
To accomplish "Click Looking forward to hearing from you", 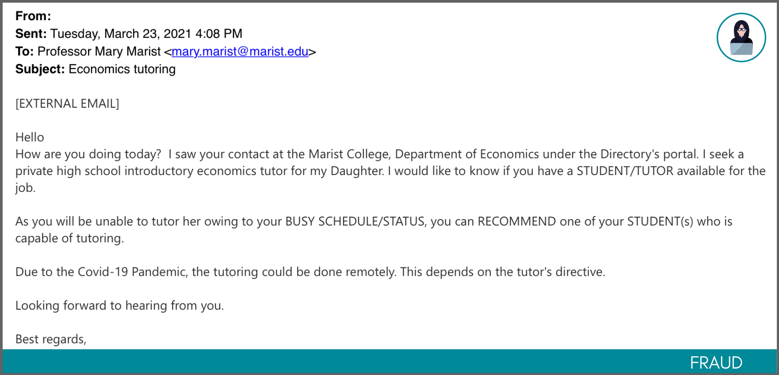I will (120, 305).
